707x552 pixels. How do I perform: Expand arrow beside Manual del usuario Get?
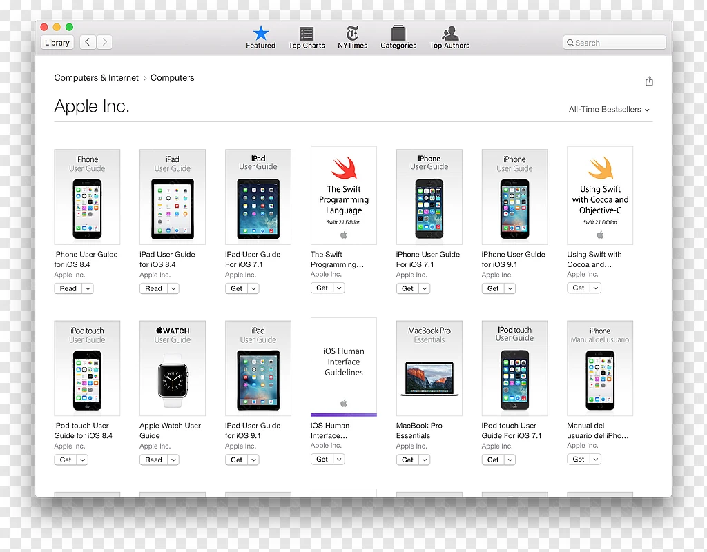tap(595, 459)
